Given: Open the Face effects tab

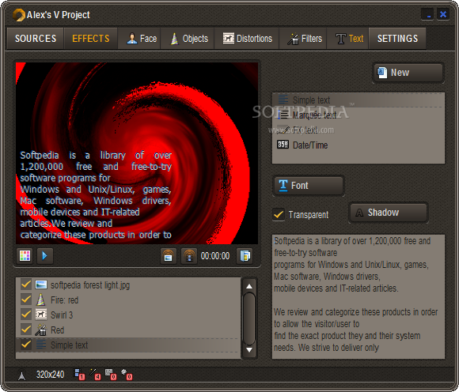Looking at the screenshot, I should 139,39.
